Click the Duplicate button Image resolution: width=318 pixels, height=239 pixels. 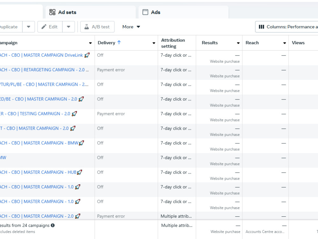pyautogui.click(x=10, y=27)
